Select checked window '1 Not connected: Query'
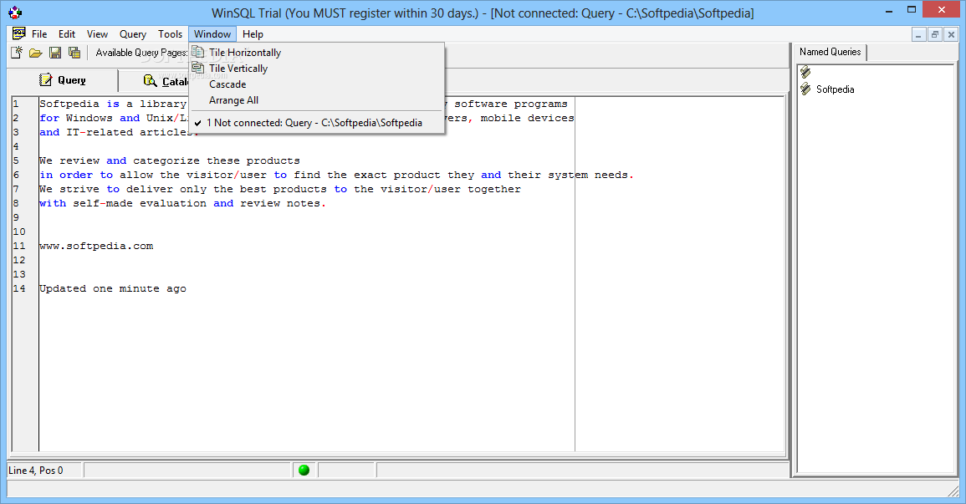 tap(317, 123)
